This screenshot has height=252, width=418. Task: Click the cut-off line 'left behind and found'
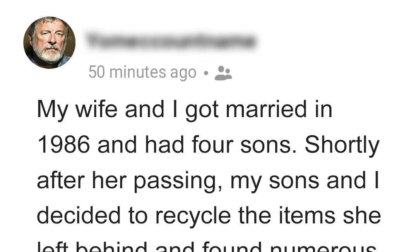pyautogui.click(x=207, y=247)
